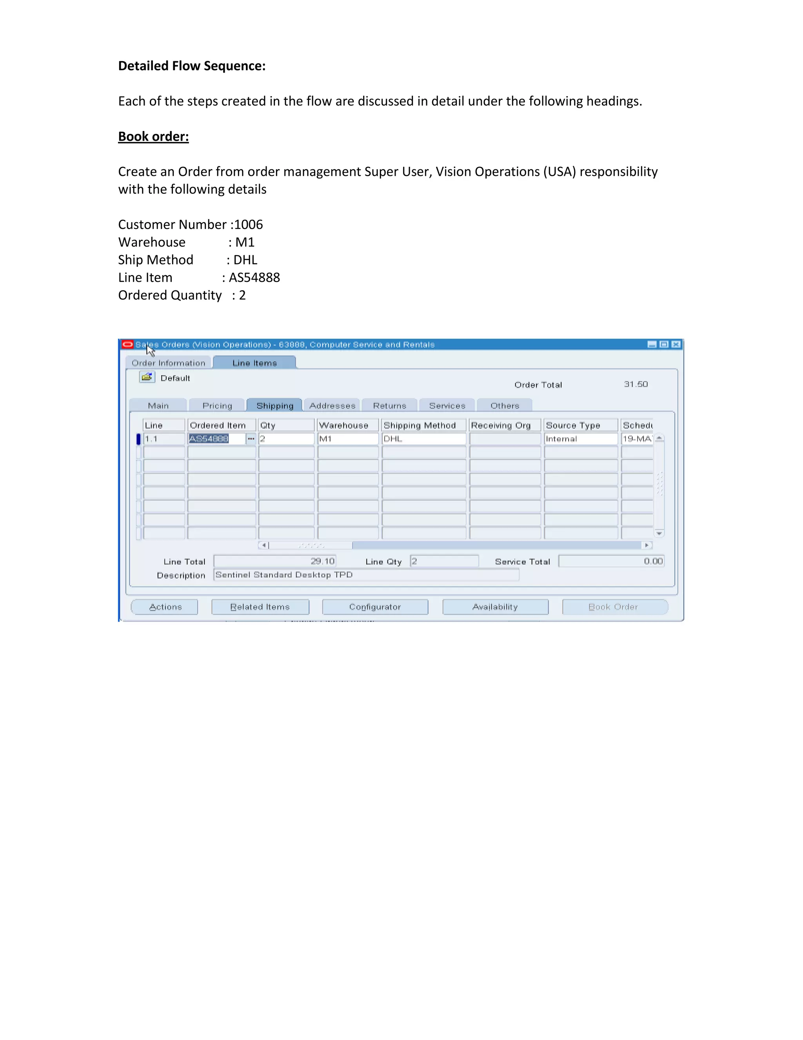Open the Addresses sub-tab

(x=332, y=406)
